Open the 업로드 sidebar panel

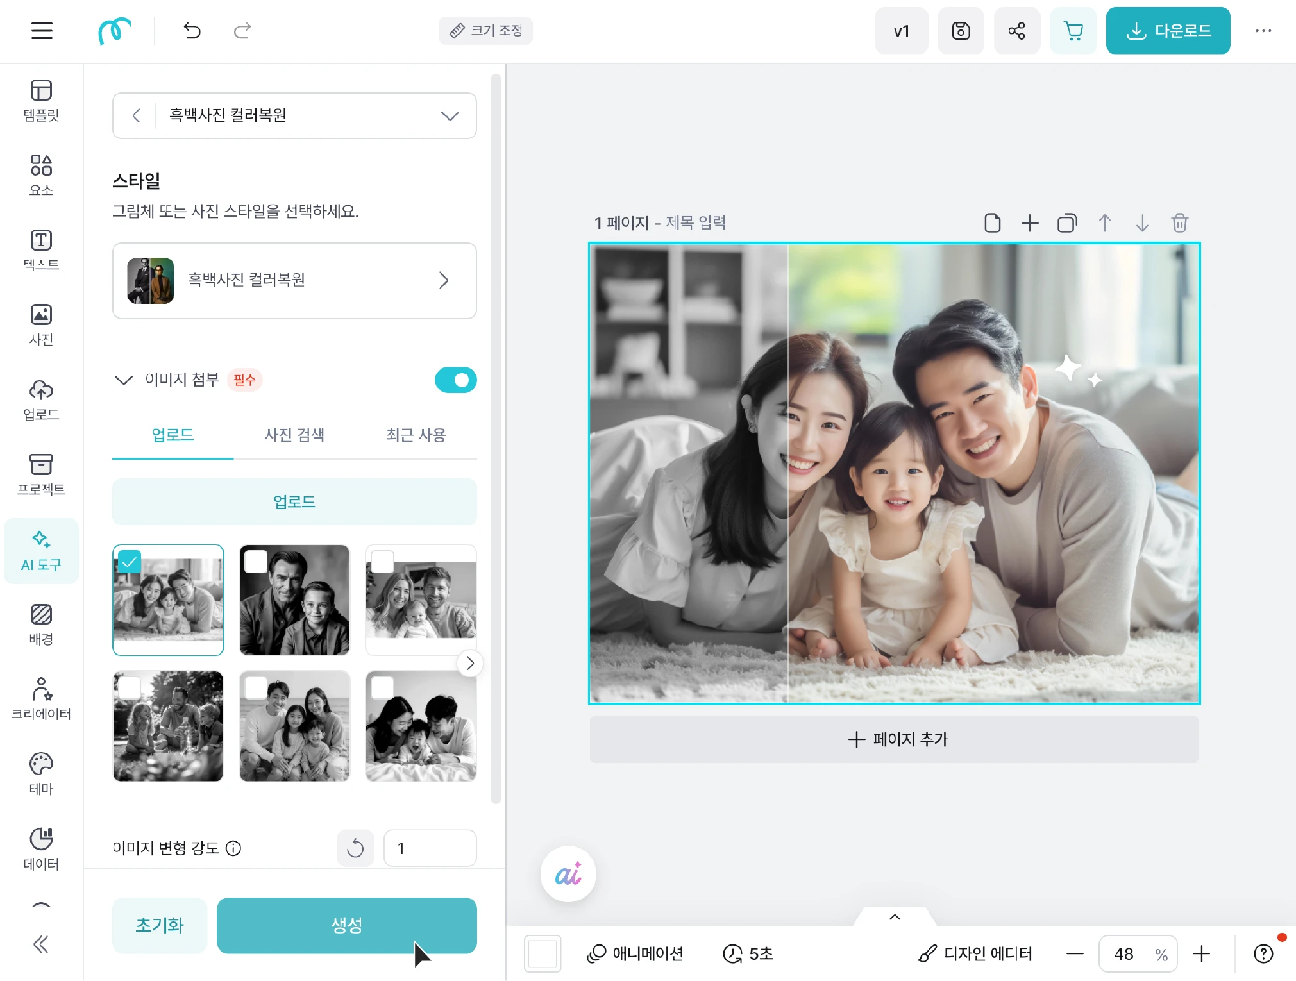pyautogui.click(x=41, y=400)
